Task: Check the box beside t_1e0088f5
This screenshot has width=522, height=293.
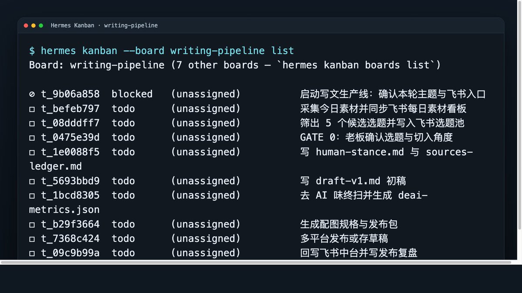Action: [x=32, y=152]
